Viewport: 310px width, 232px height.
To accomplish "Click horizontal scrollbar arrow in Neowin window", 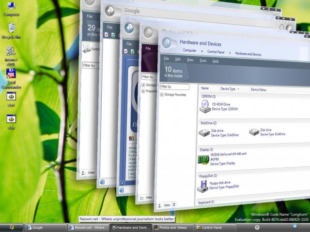I will pos(122,183).
